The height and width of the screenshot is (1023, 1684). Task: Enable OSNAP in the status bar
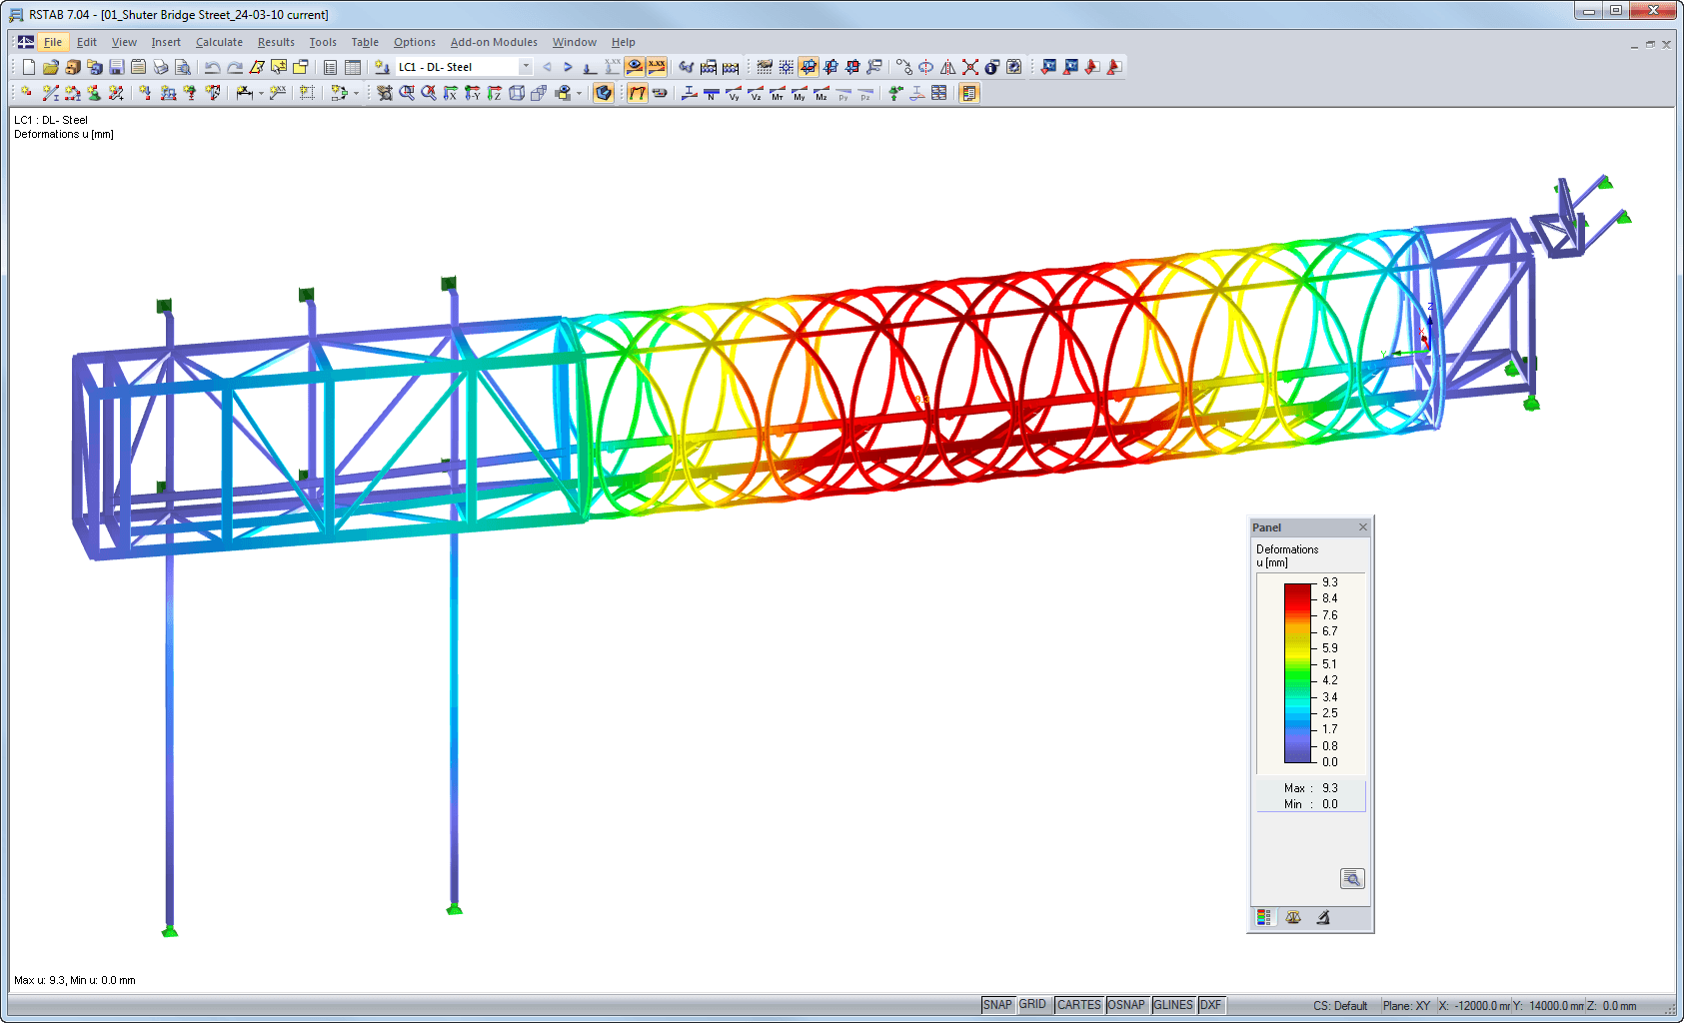click(1126, 1004)
